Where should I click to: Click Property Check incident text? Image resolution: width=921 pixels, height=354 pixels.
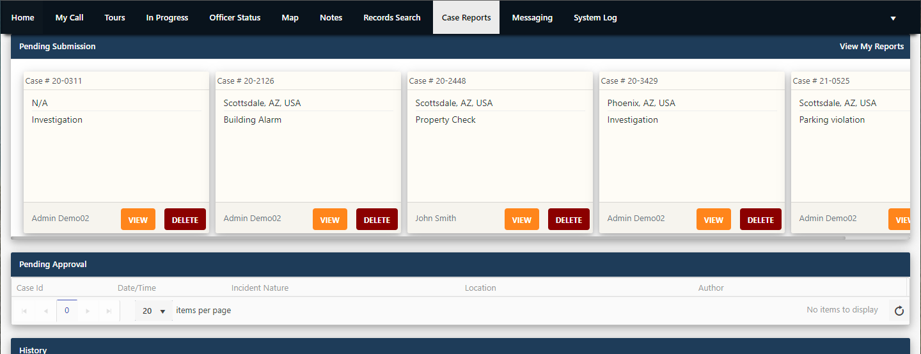[446, 119]
